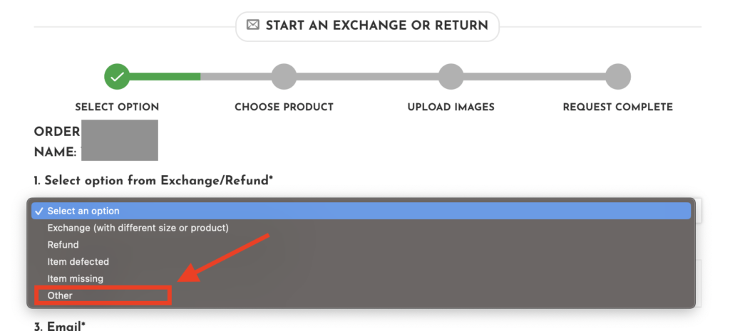
Task: Pick Refund from the dropdown list
Action: click(63, 245)
